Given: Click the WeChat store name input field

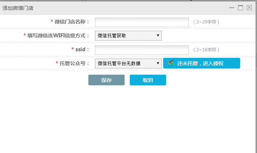Looking at the screenshot, I should 142,22.
